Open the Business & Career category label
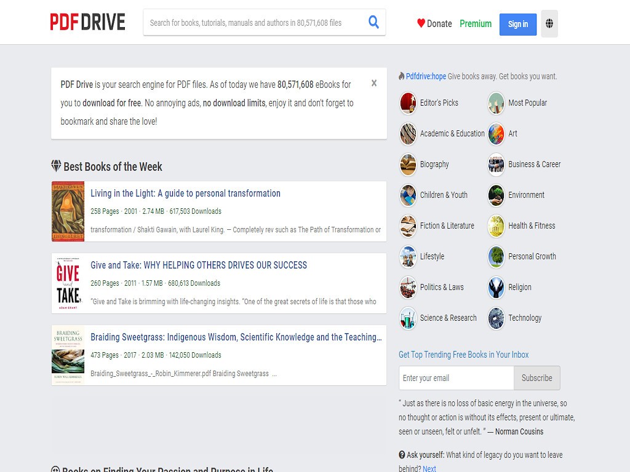This screenshot has width=630, height=472. 535,165
